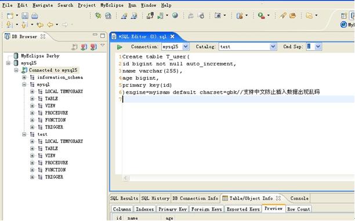Start debugging with the green bug icon

click(98, 16)
